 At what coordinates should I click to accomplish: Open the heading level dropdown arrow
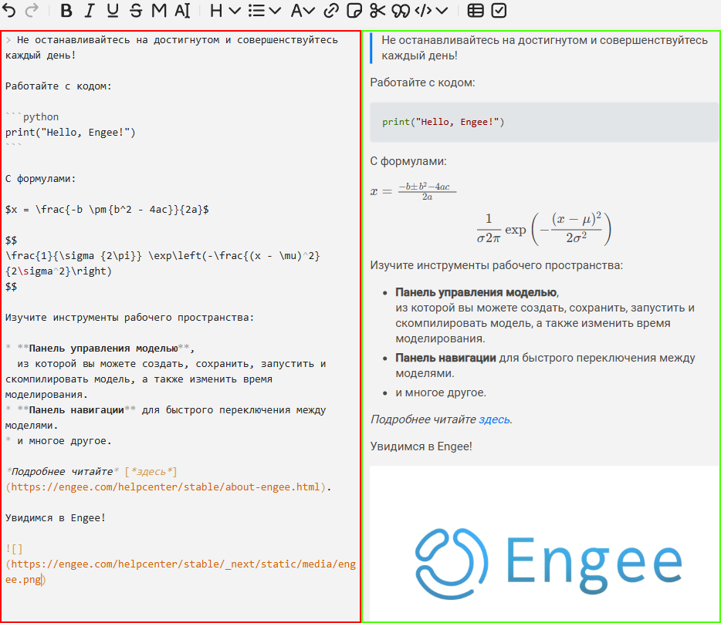point(235,10)
